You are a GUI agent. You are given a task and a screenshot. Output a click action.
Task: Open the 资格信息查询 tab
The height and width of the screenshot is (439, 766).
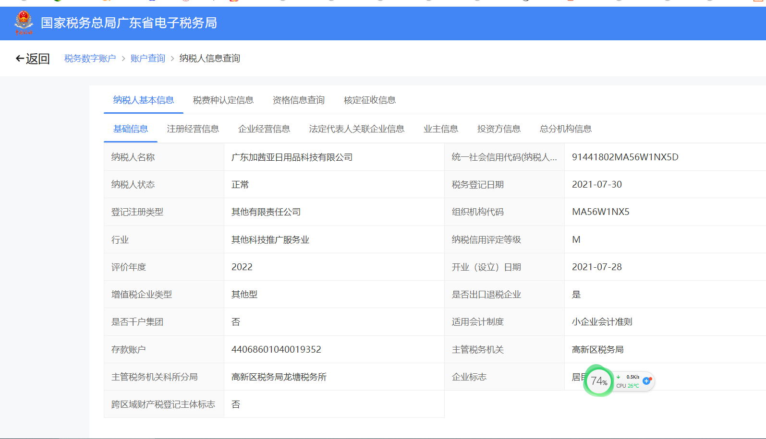coord(299,100)
